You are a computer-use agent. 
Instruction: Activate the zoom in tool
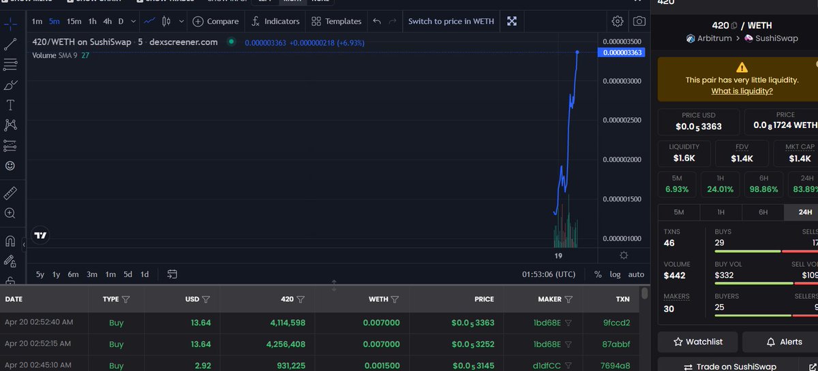coord(10,213)
